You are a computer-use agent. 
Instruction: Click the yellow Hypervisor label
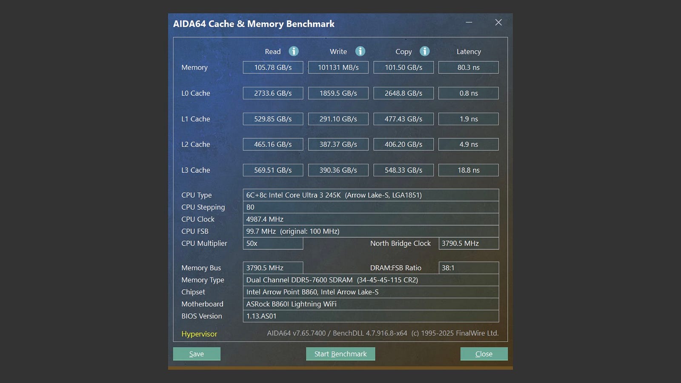coord(199,334)
